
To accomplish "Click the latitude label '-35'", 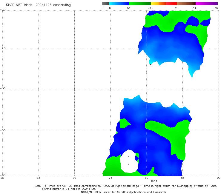I will click(x=3, y=130).
